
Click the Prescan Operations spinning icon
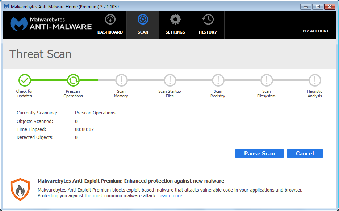[73, 80]
